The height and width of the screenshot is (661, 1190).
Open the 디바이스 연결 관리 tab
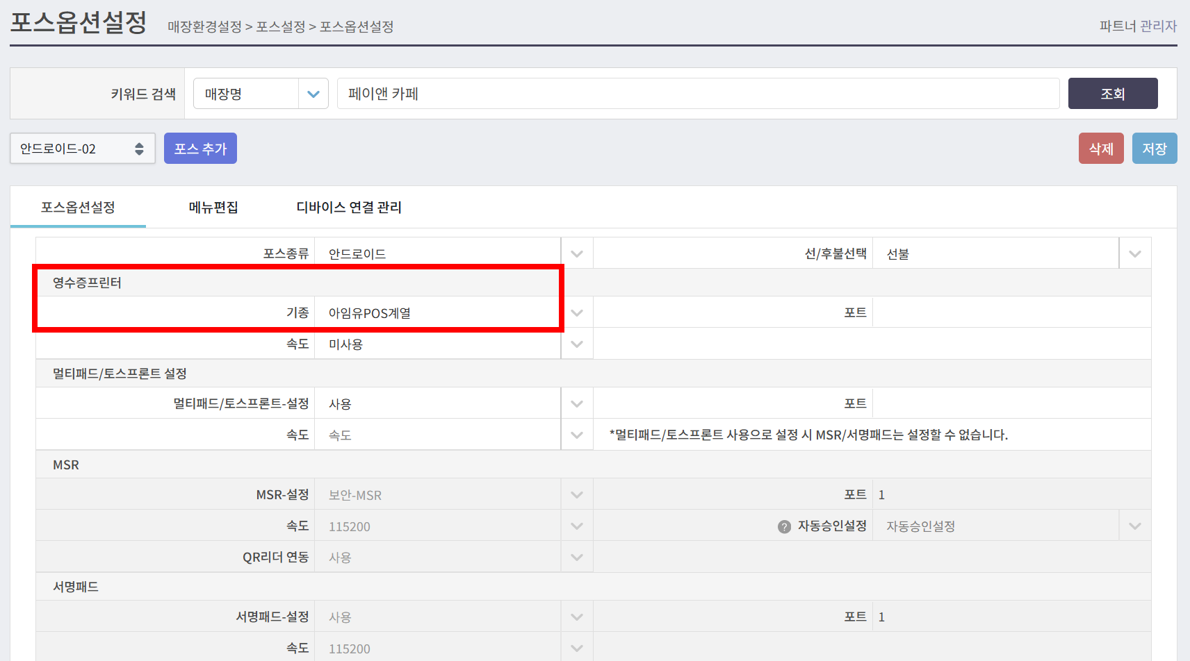pos(349,207)
